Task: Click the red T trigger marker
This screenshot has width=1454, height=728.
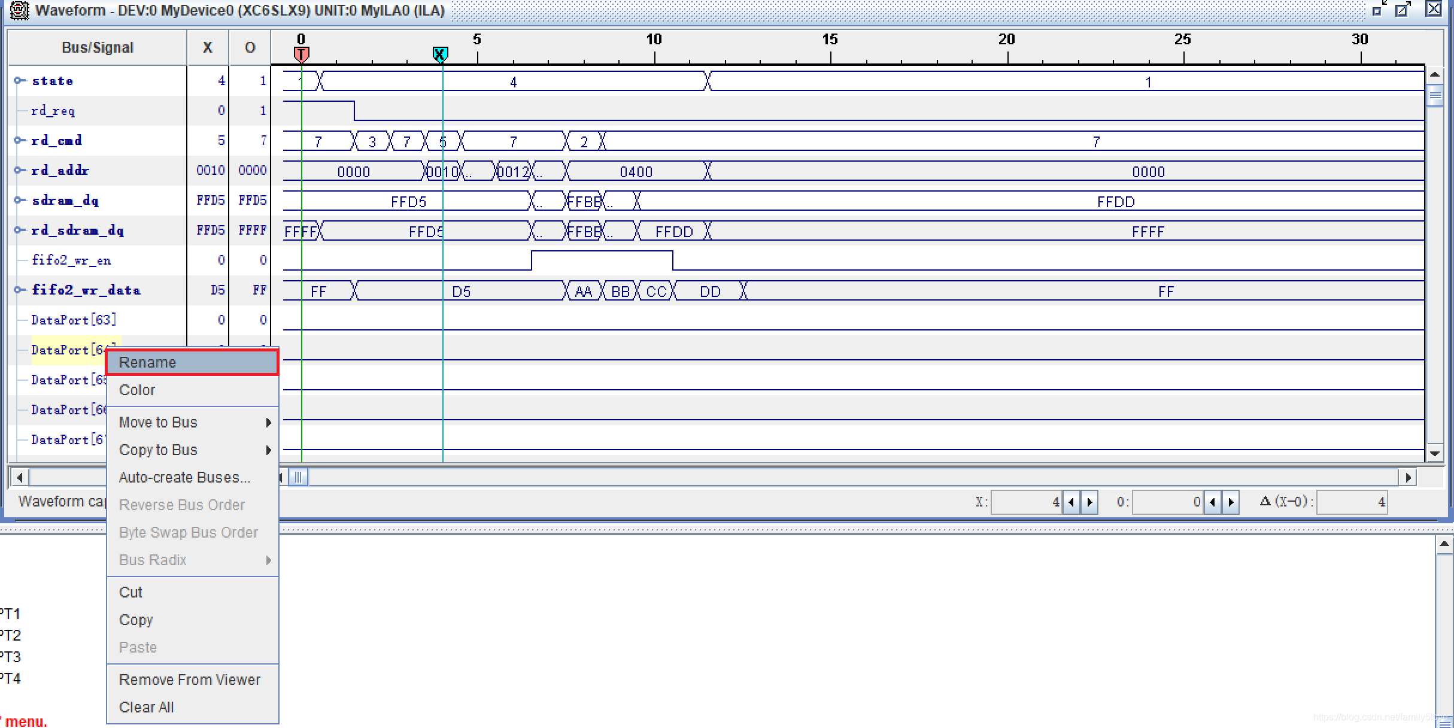Action: click(x=301, y=55)
